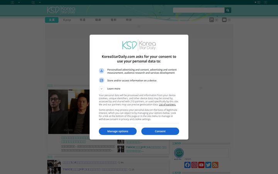Click thumbnail beside TWICE JYP headline
Viewport: 278px width, 174px height.
(121, 149)
